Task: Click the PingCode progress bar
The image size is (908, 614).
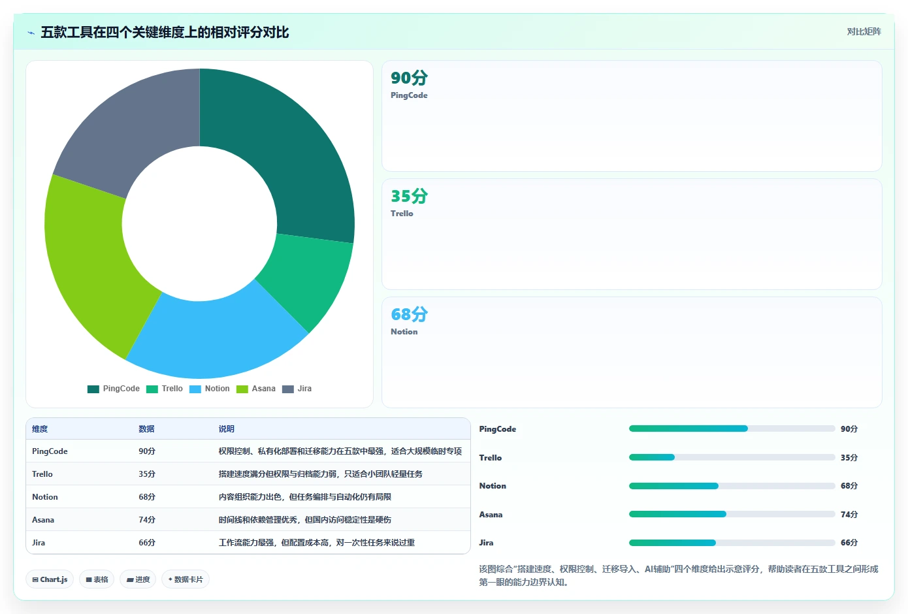Action: click(732, 429)
